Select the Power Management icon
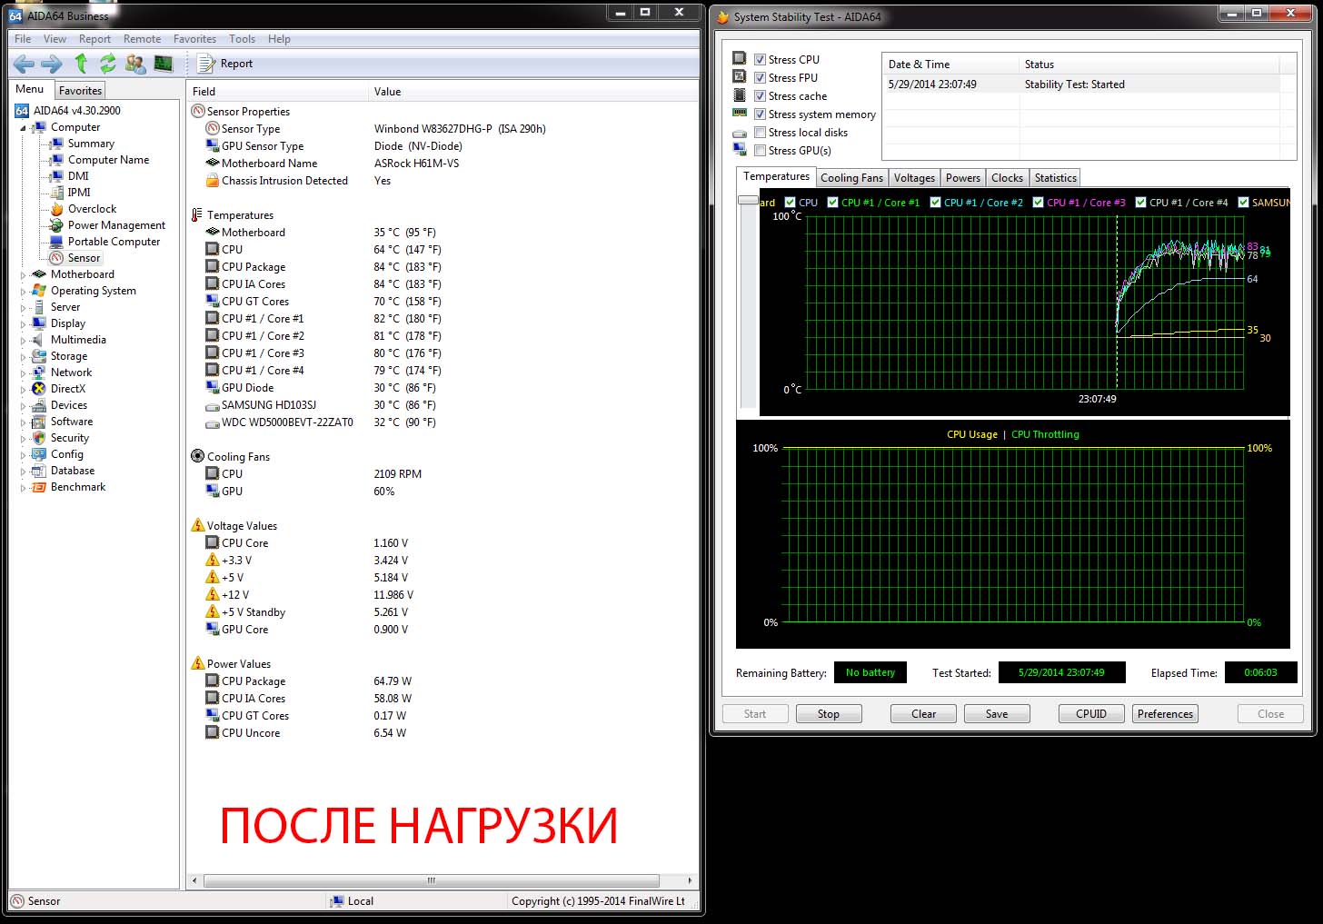 [57, 225]
